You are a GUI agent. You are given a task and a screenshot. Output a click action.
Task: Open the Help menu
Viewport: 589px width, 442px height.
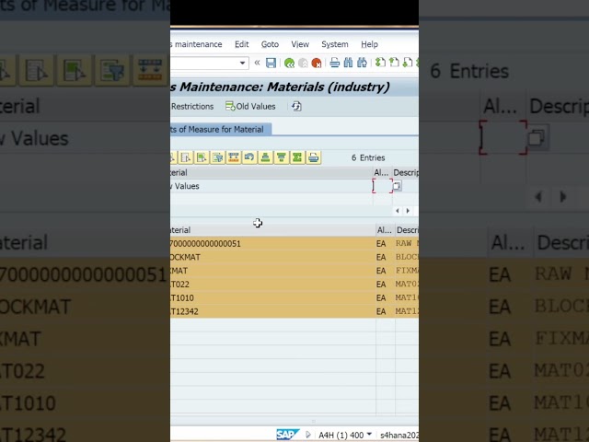[369, 44]
